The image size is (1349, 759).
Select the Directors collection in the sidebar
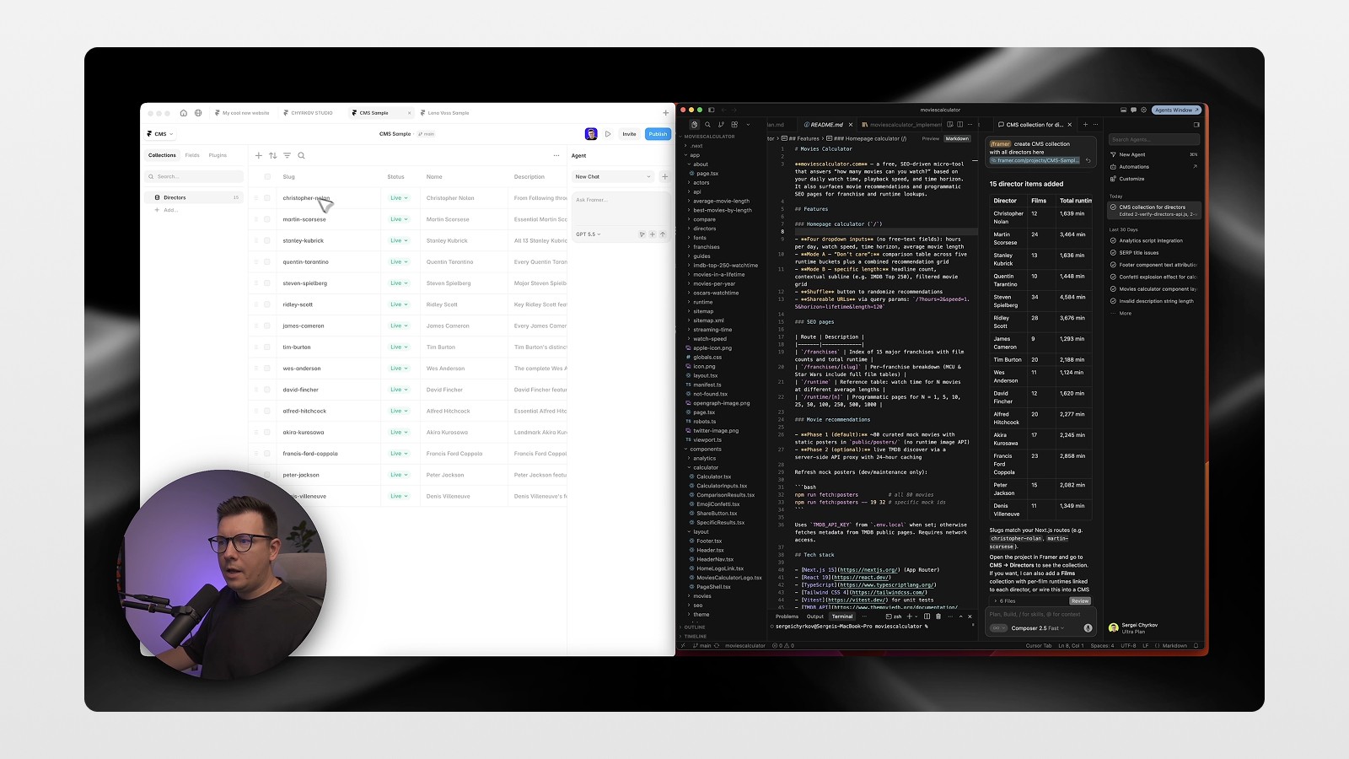pos(194,197)
